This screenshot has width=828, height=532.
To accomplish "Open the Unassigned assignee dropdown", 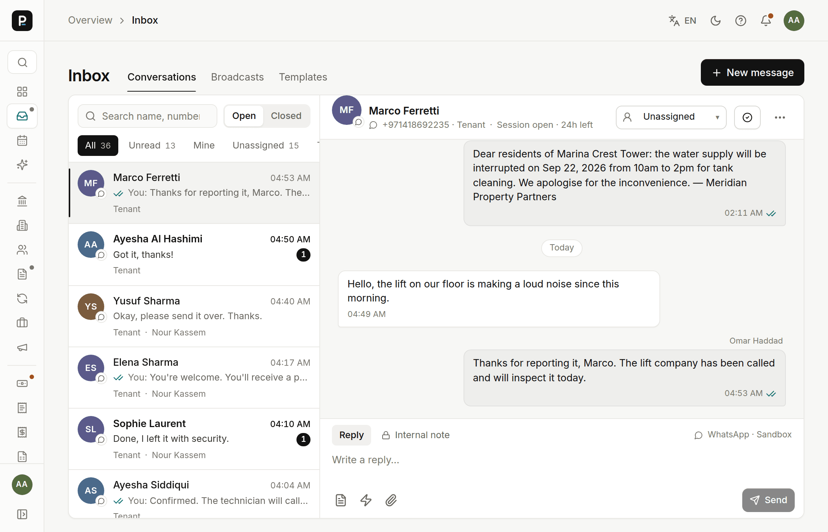I will click(671, 117).
